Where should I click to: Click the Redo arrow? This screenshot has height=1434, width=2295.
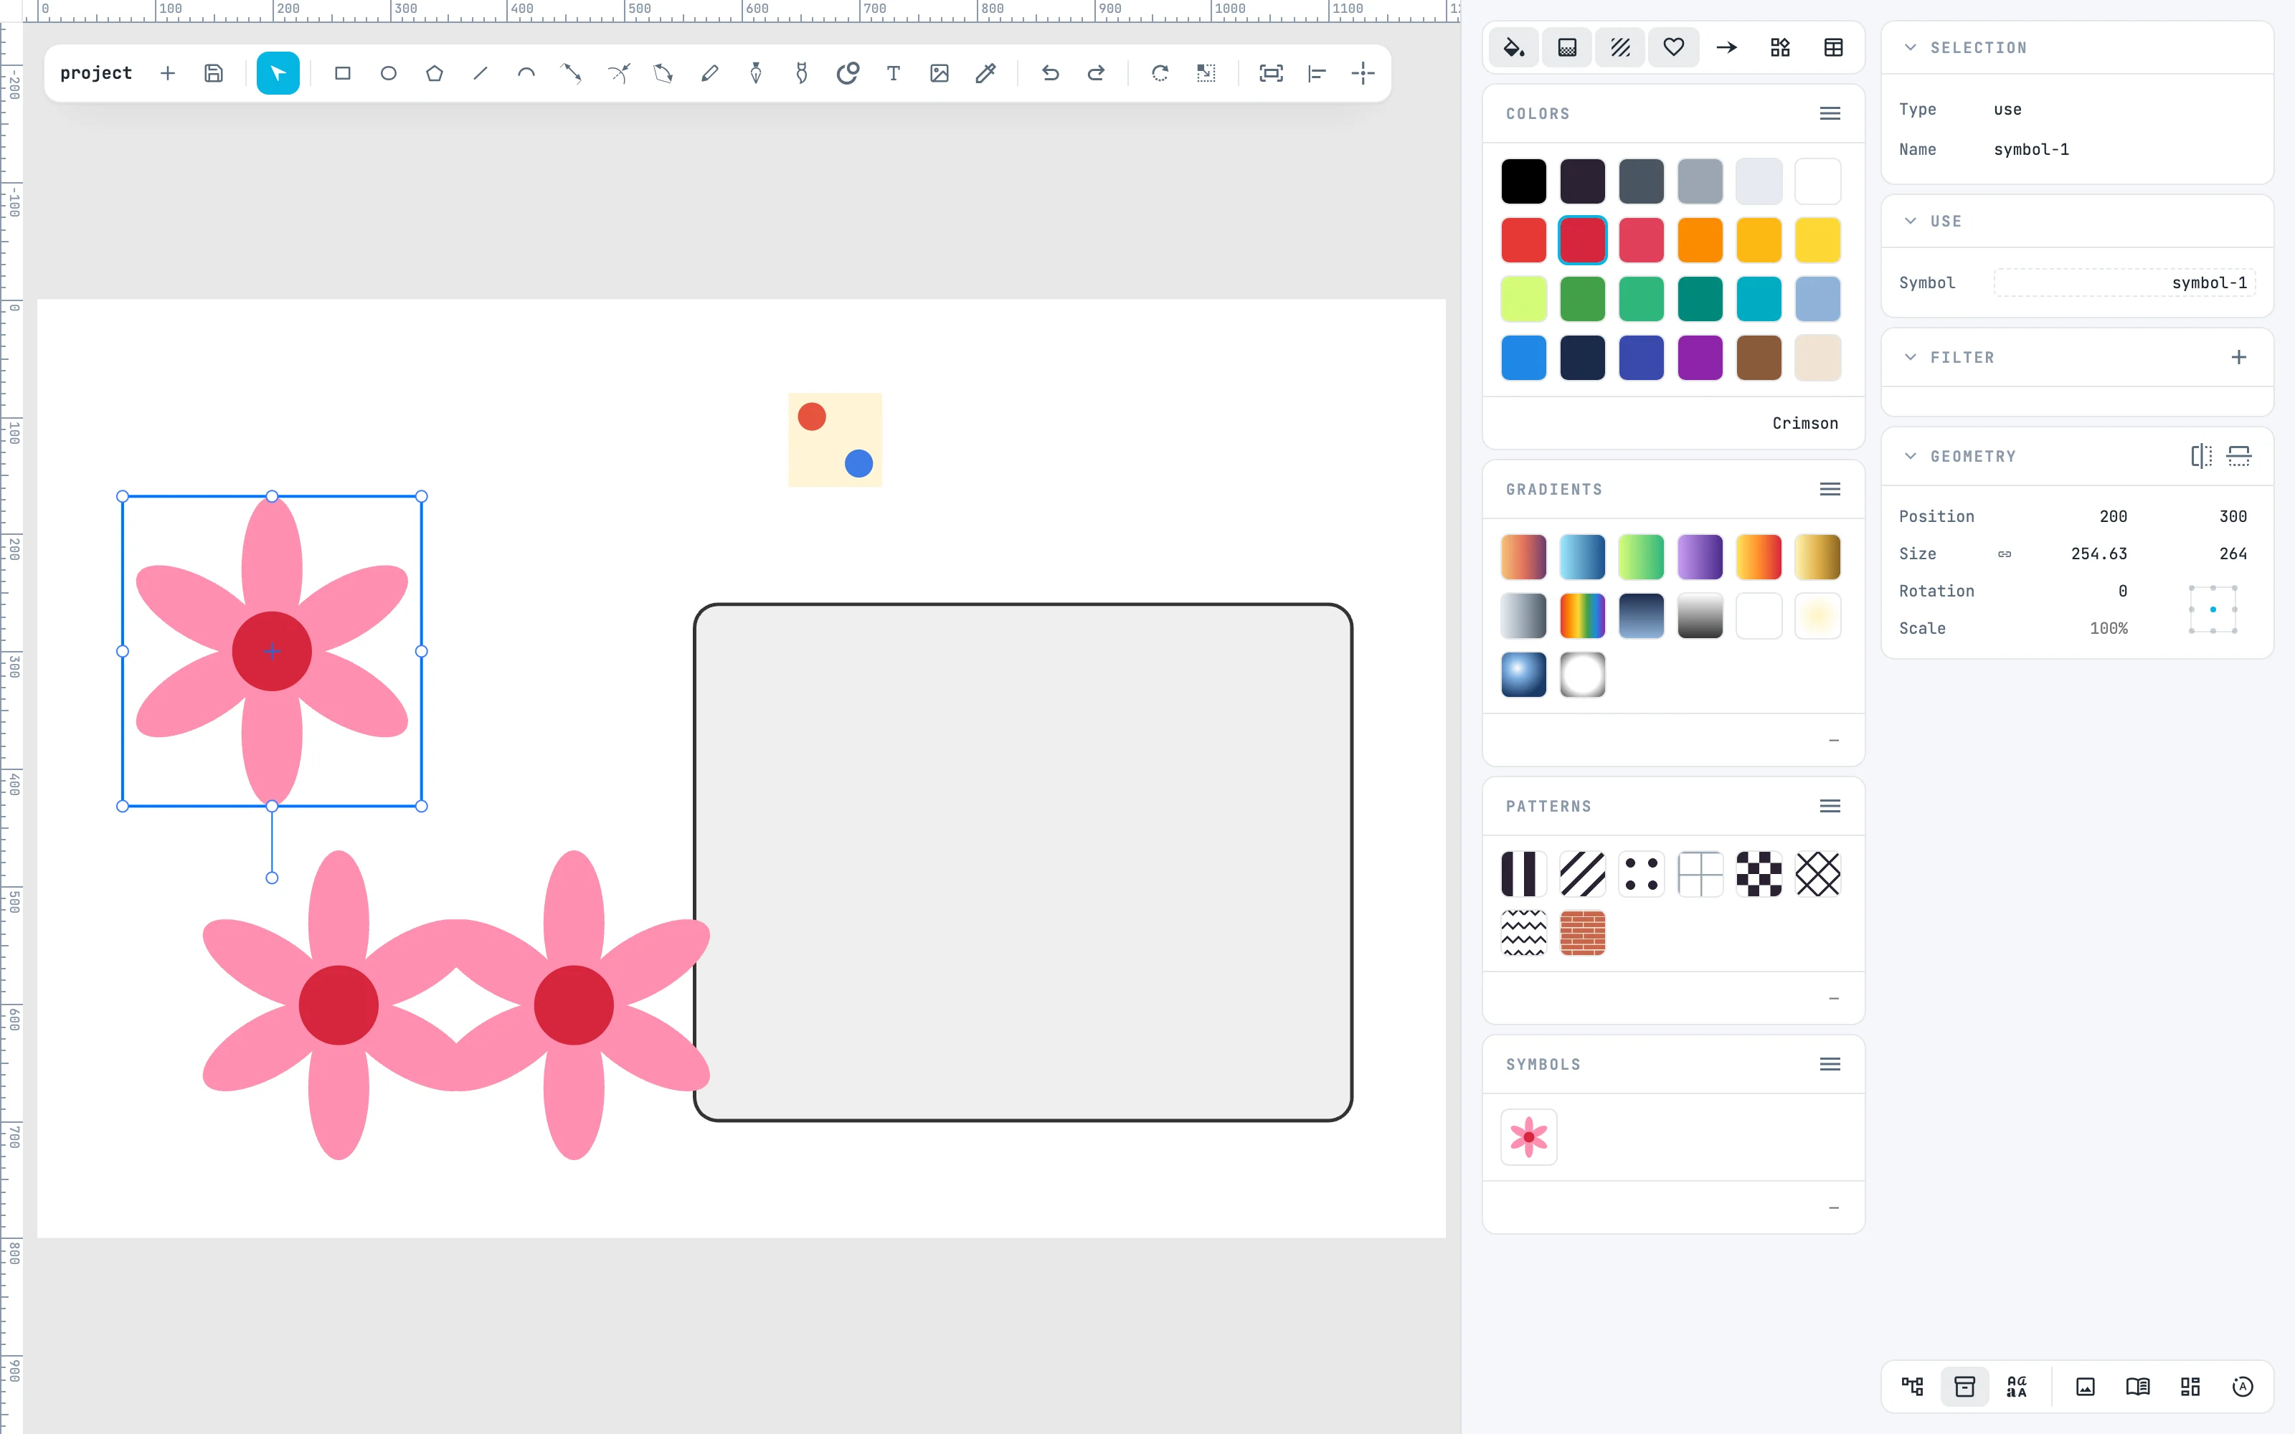1095,73
